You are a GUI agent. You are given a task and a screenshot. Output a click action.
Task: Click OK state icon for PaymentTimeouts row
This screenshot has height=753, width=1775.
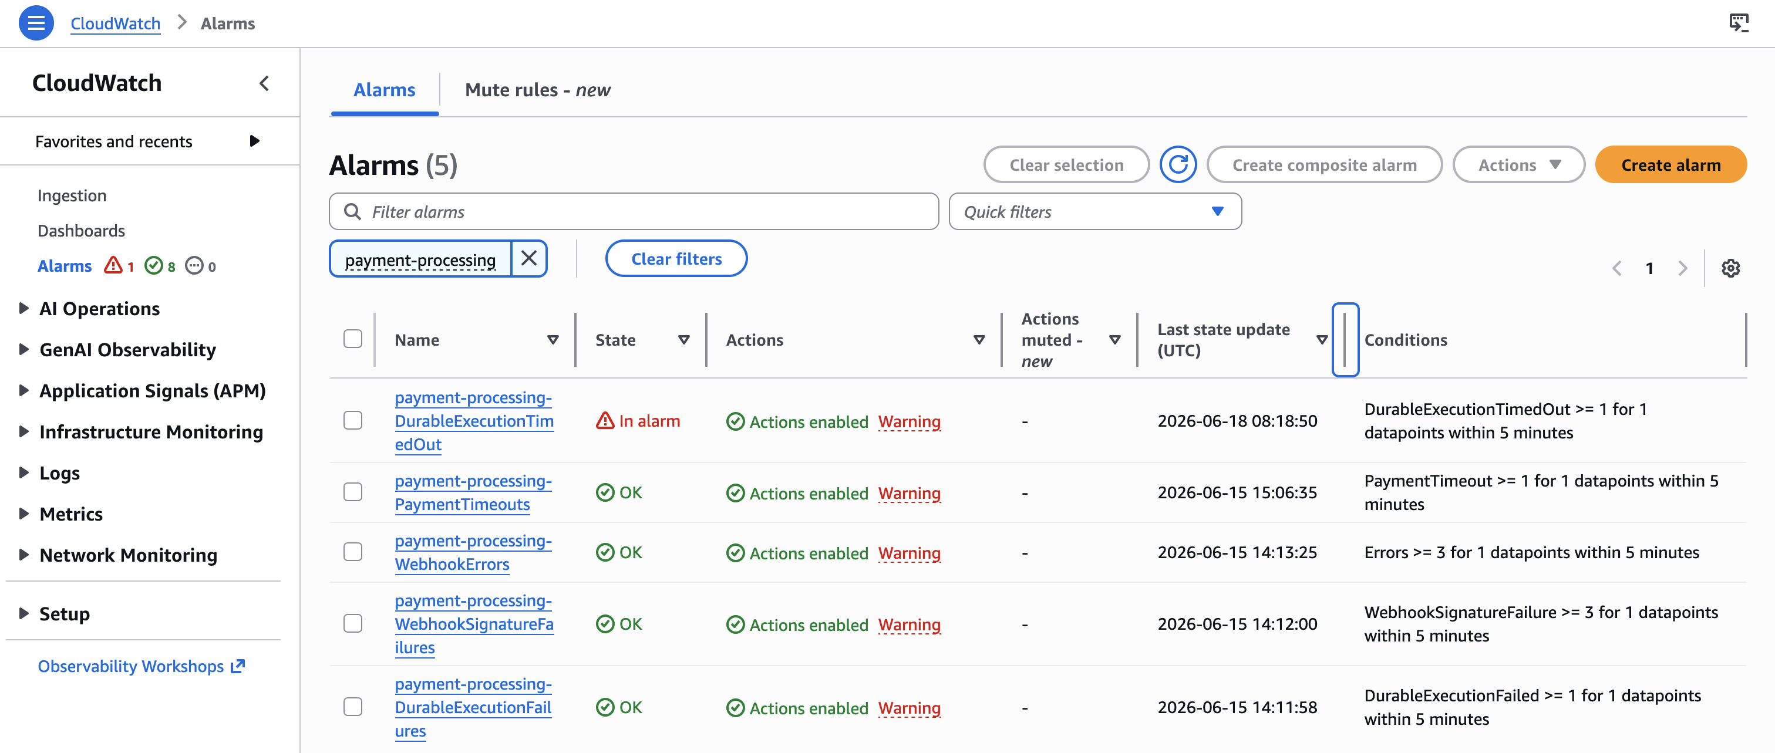pos(604,492)
